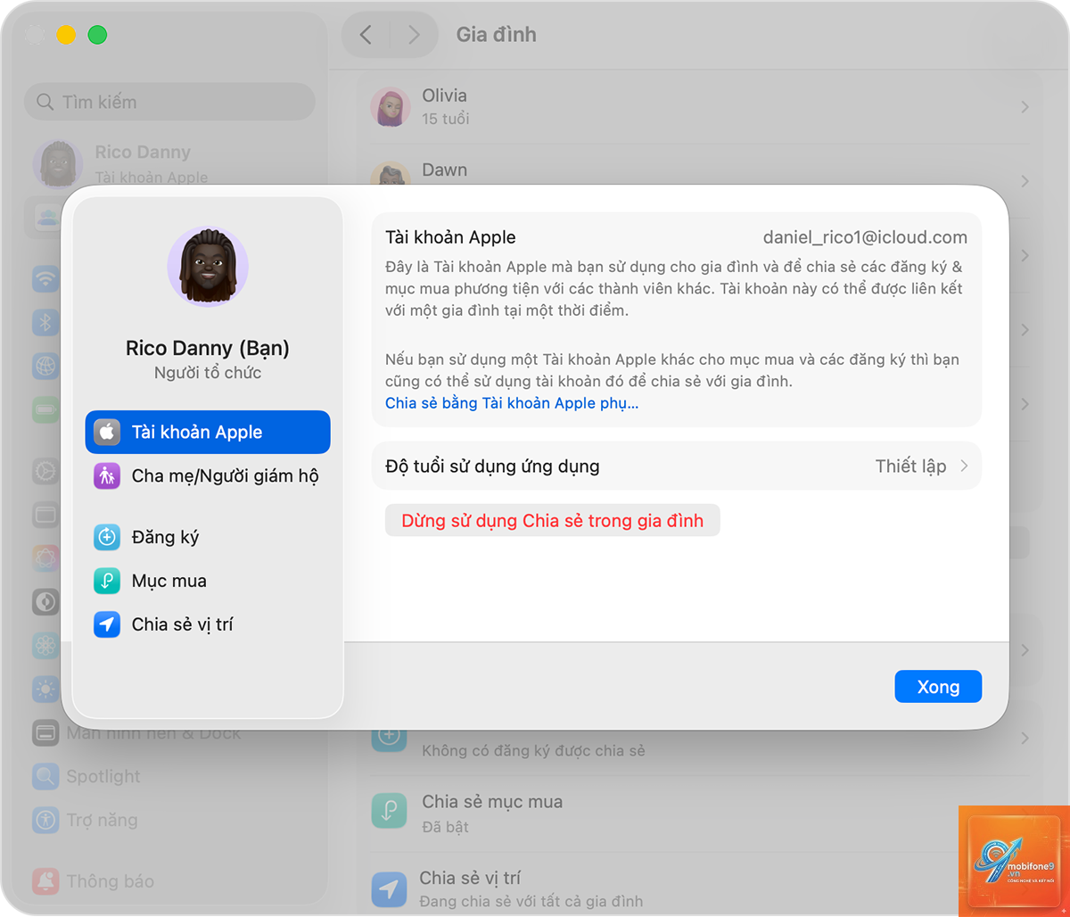Click Thông báo bell icon in sidebar
The image size is (1070, 917).
tap(45, 881)
